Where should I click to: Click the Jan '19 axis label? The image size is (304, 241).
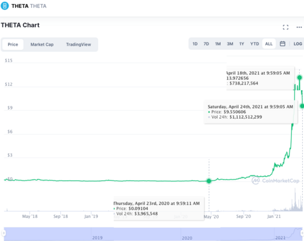91,217
